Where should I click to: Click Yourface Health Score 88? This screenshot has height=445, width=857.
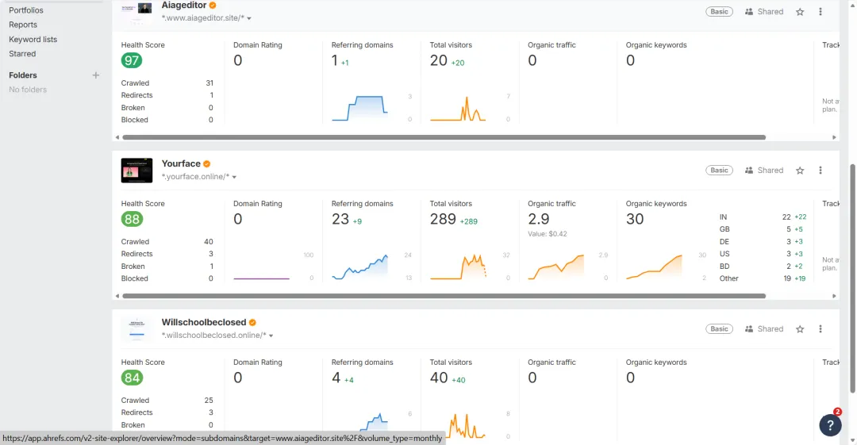pyautogui.click(x=132, y=219)
